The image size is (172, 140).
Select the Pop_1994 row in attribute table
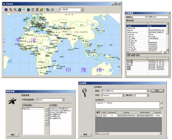pyautogui.click(x=146, y=39)
